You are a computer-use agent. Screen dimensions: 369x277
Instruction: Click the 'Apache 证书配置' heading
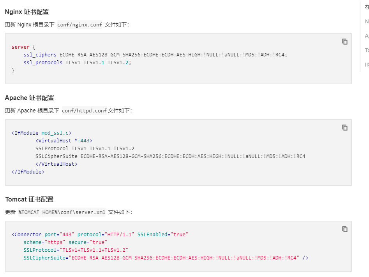[29, 98]
